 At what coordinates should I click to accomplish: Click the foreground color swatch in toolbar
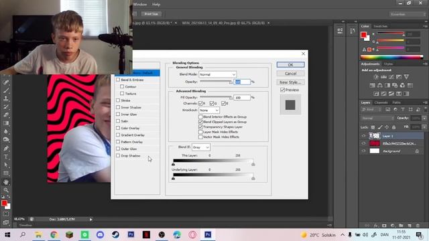4,204
